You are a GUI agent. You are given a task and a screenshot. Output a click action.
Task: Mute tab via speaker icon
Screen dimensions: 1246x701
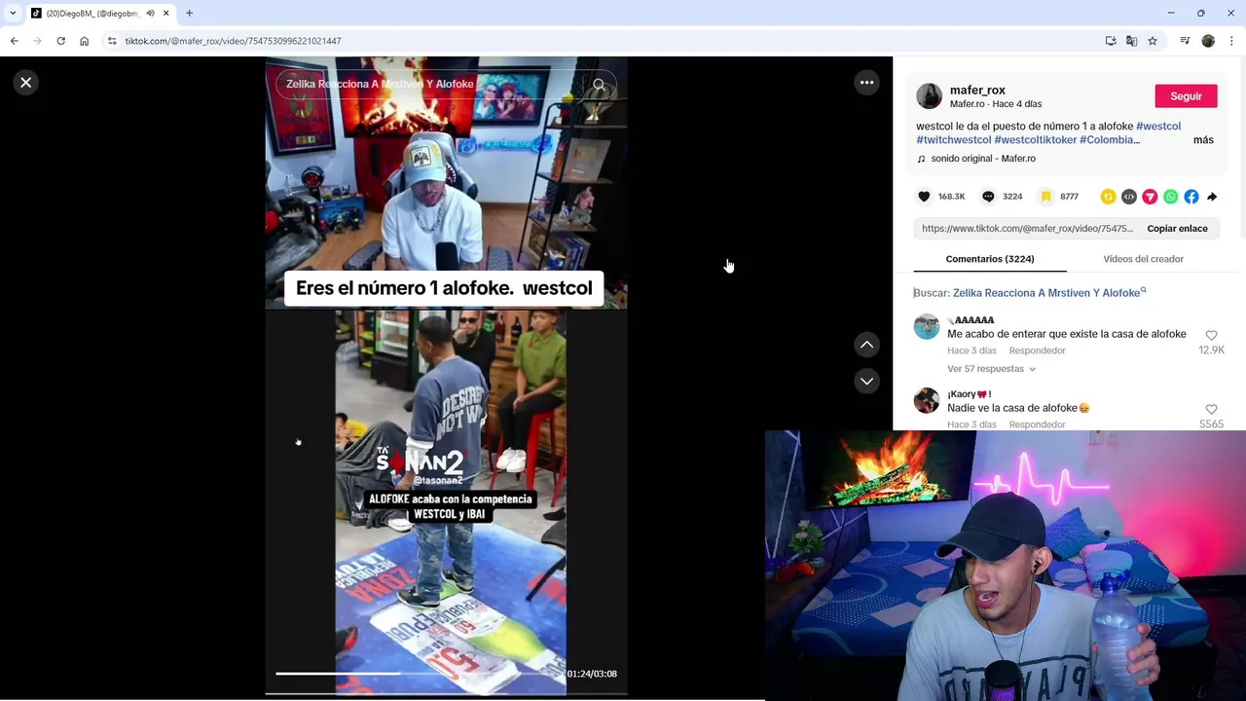pyautogui.click(x=150, y=14)
